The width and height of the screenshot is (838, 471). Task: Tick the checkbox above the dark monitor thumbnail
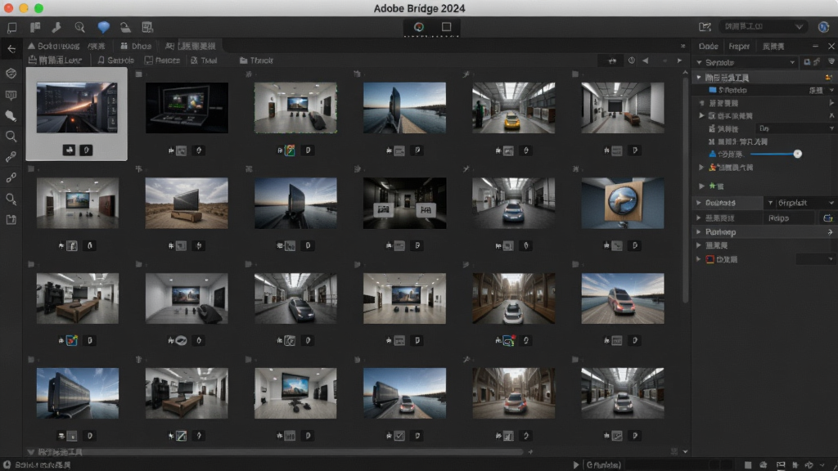(x=139, y=74)
